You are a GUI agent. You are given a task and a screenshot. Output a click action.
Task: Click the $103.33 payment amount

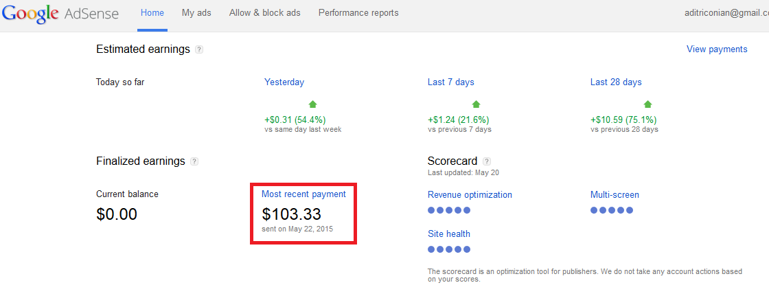[291, 214]
